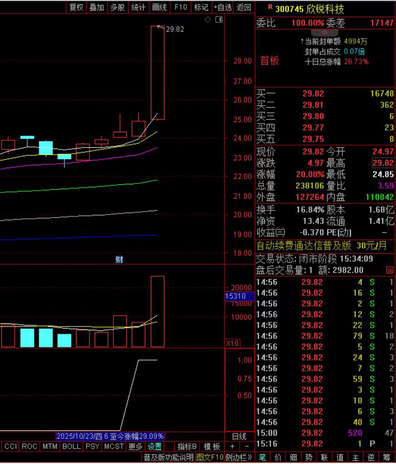Open the small chart icon beside 盘后交易量
This screenshot has height=464, width=396.
click(390, 270)
